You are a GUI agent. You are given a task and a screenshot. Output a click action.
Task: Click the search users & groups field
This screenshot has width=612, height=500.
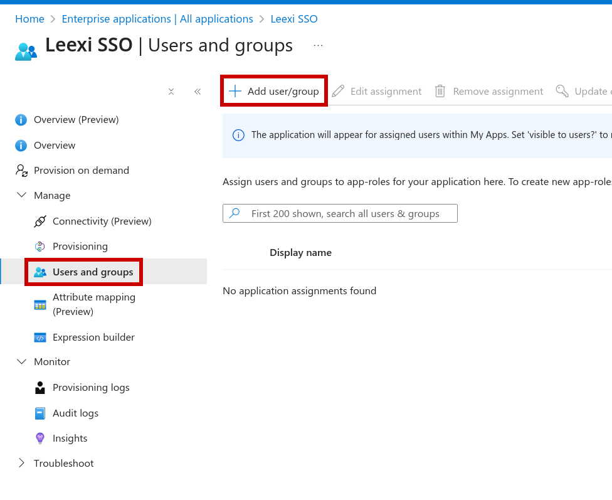340,213
